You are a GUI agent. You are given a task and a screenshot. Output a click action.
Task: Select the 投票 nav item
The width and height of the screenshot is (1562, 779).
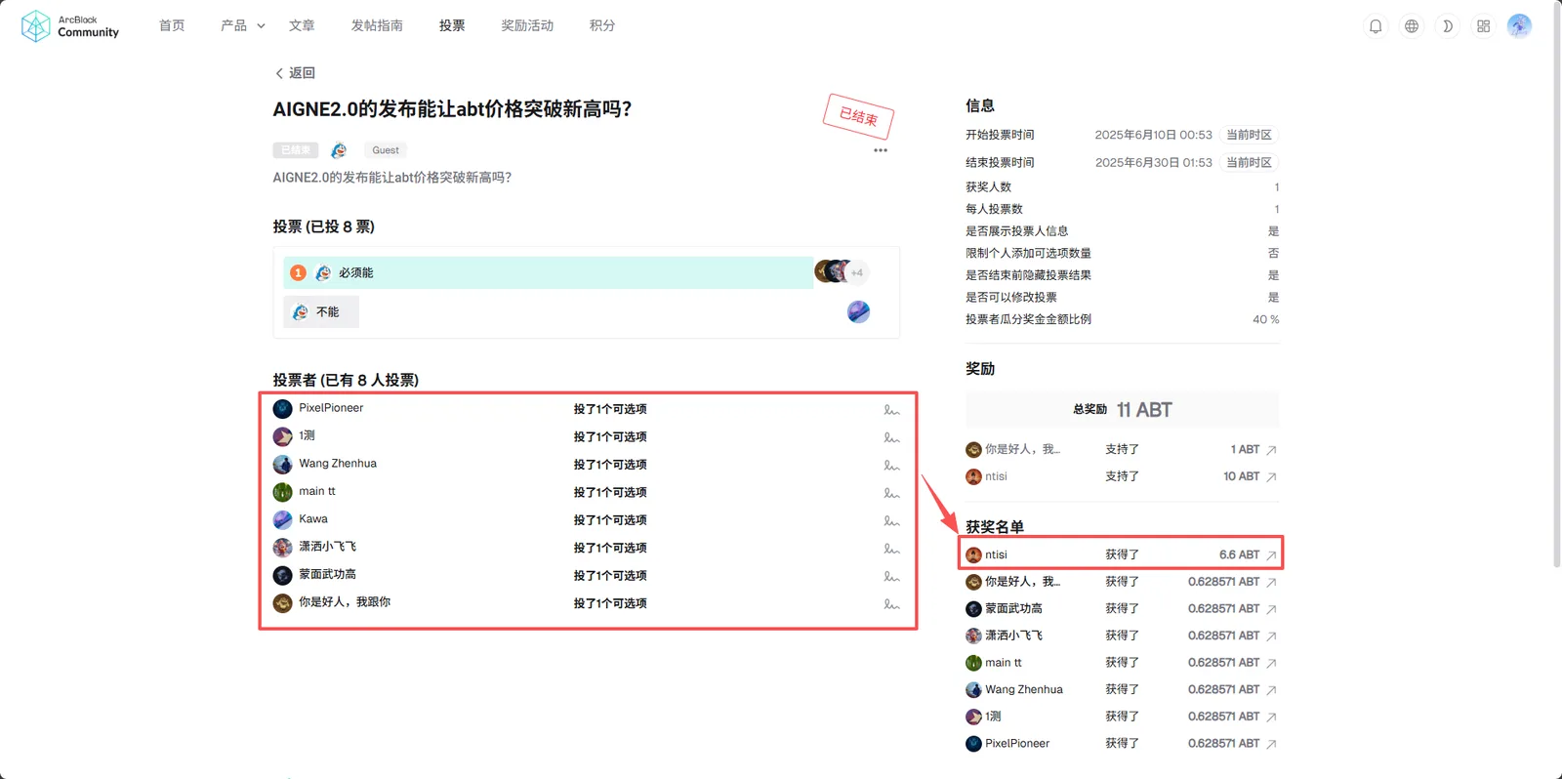[452, 25]
